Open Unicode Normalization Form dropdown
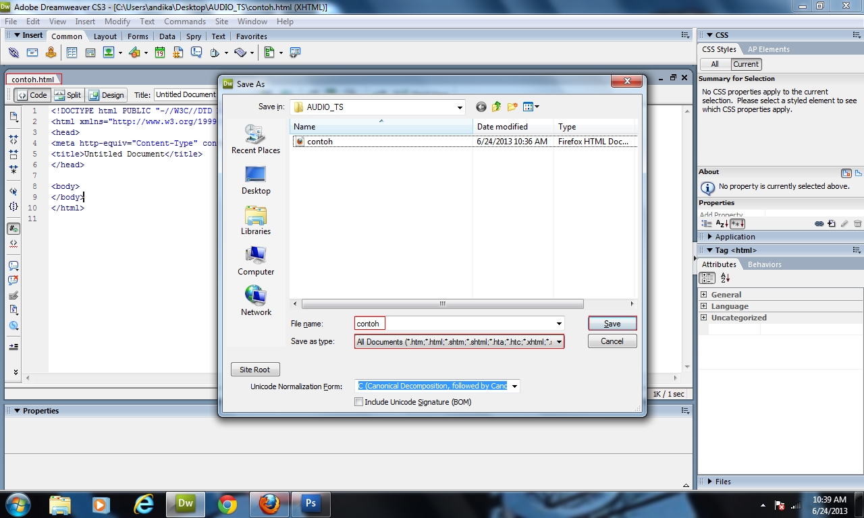The width and height of the screenshot is (864, 518). (514, 386)
